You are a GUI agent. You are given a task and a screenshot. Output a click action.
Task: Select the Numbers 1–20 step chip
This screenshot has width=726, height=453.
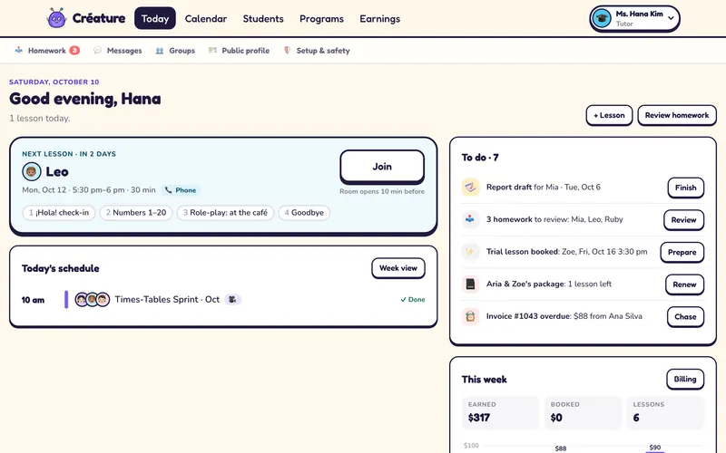coord(136,213)
